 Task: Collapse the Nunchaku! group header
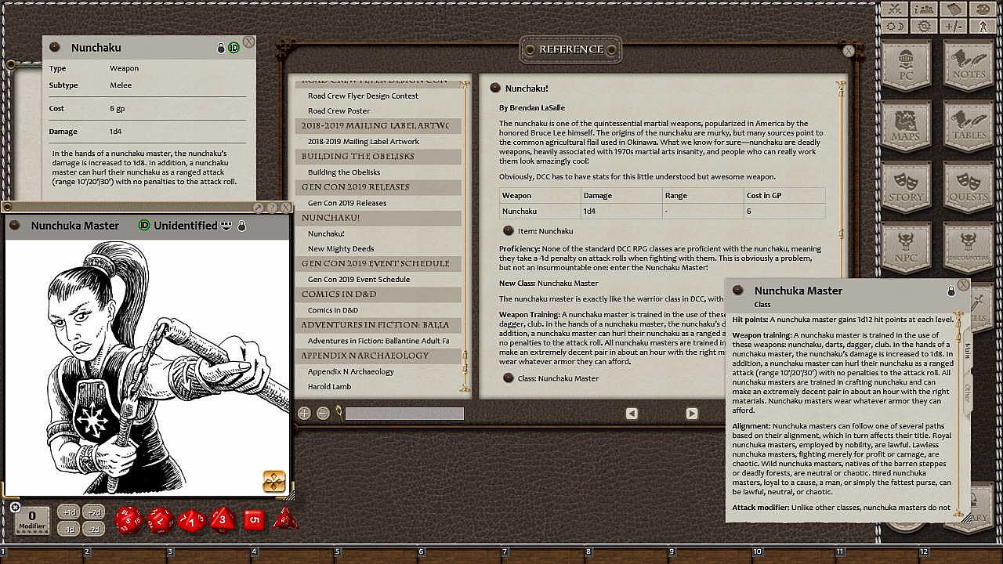pyautogui.click(x=379, y=218)
